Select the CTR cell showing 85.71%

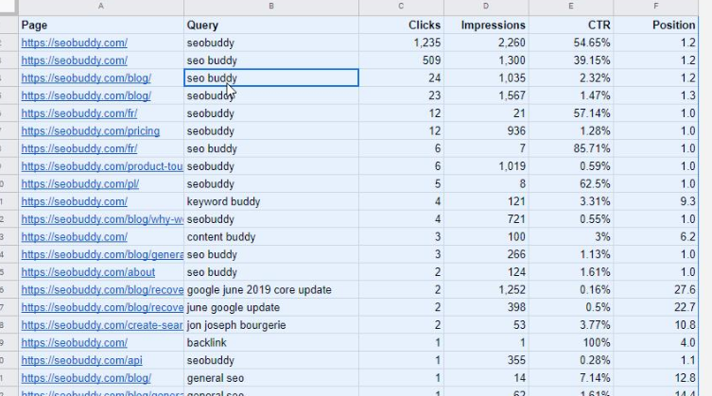coord(571,149)
